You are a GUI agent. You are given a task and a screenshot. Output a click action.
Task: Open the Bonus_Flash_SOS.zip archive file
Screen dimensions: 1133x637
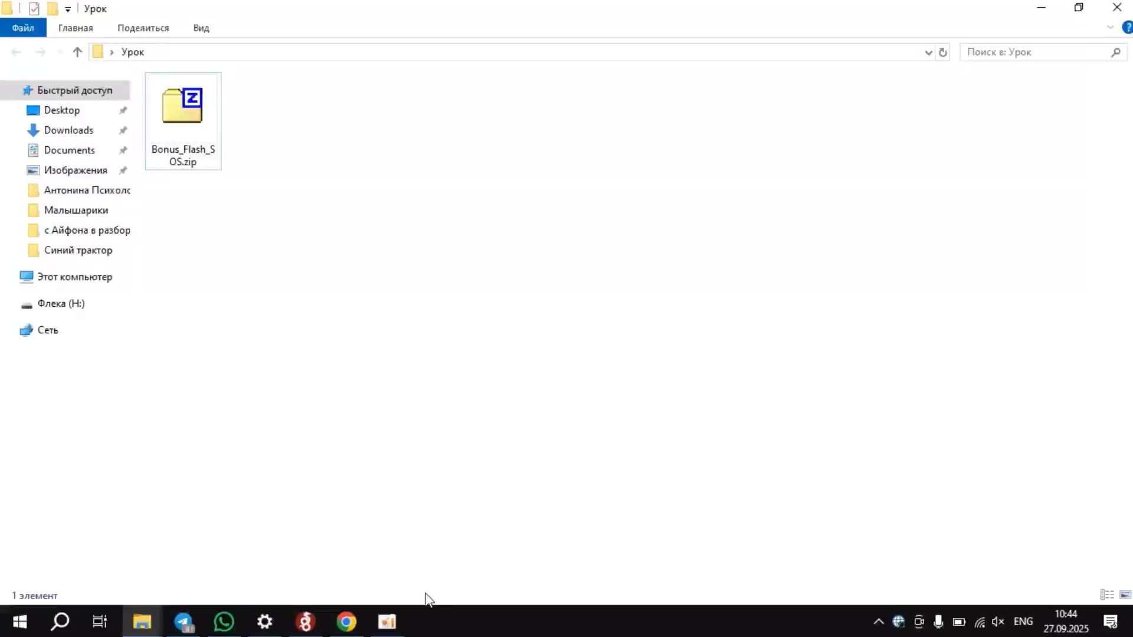[182, 120]
